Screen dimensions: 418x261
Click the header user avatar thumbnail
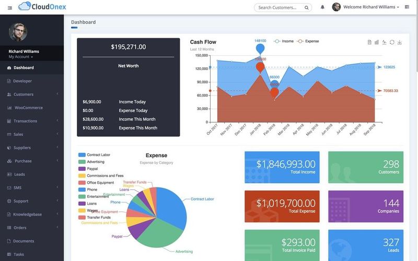pos(336,7)
